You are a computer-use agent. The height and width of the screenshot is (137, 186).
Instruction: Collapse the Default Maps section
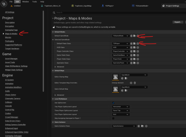point(53,71)
